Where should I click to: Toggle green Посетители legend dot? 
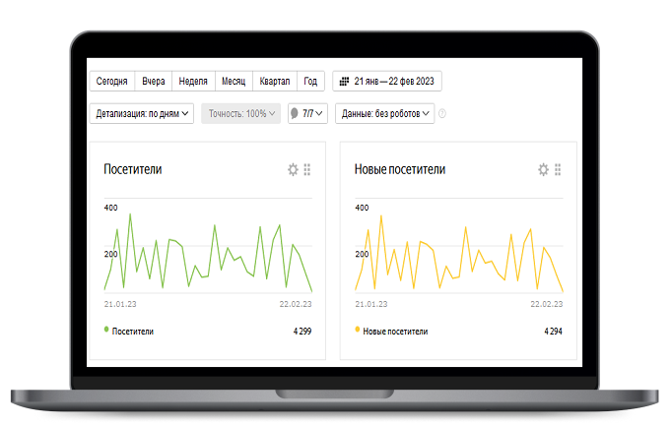click(106, 329)
